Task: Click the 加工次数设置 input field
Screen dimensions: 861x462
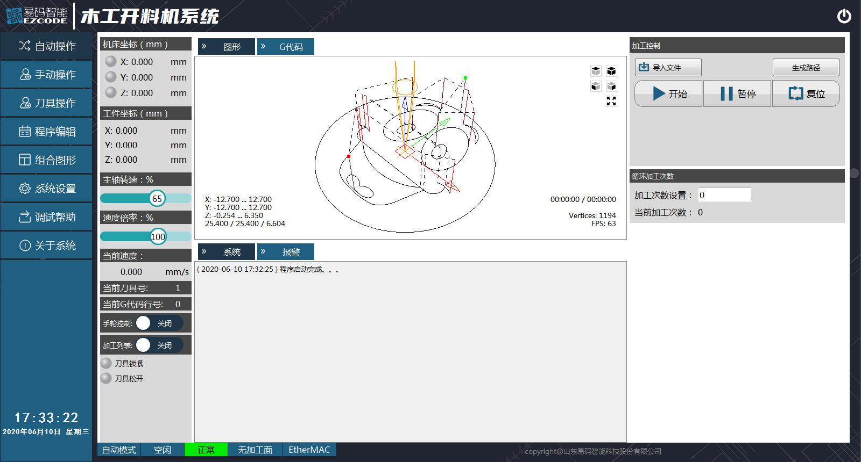Action: pyautogui.click(x=724, y=195)
